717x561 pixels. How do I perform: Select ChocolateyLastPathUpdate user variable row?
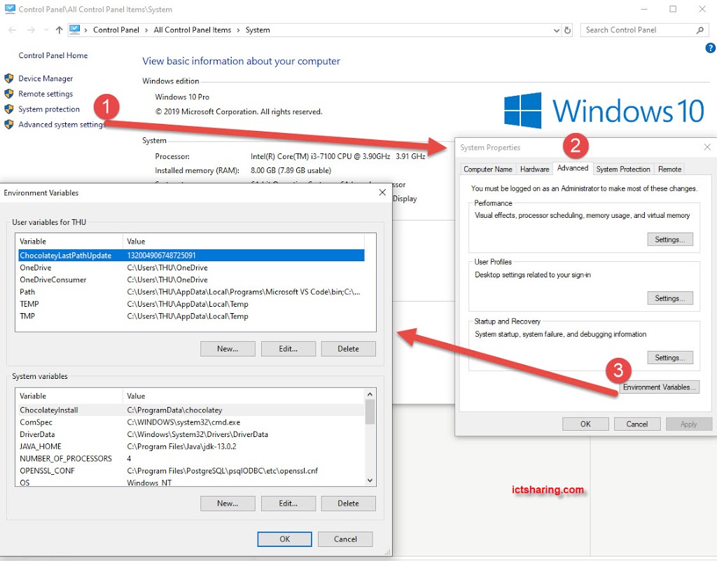pos(191,255)
